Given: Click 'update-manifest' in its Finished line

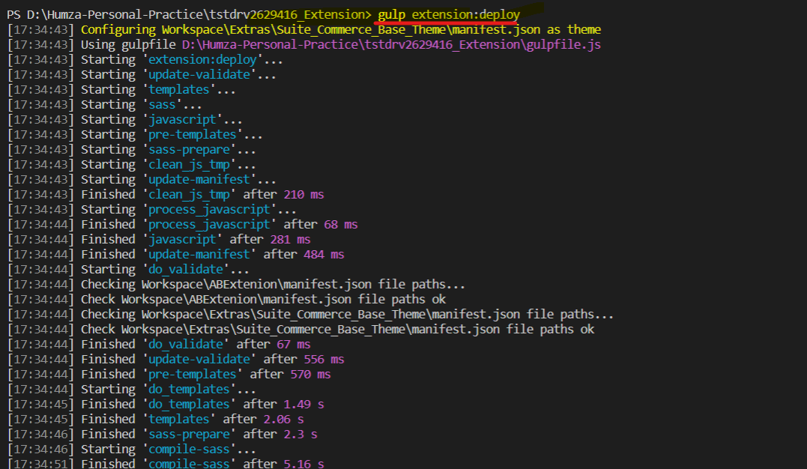Looking at the screenshot, I should 199,254.
